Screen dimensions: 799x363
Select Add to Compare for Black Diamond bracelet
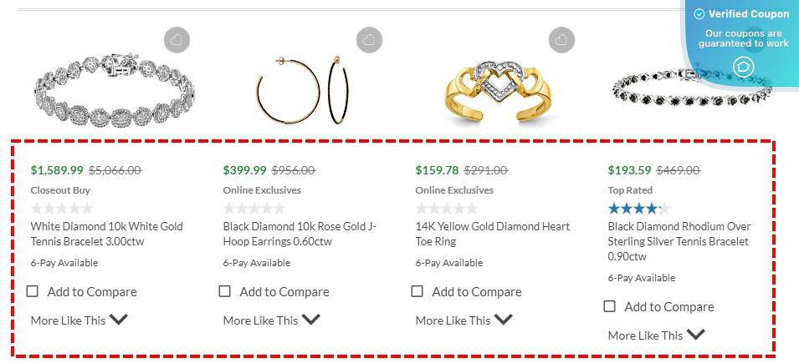coord(610,306)
